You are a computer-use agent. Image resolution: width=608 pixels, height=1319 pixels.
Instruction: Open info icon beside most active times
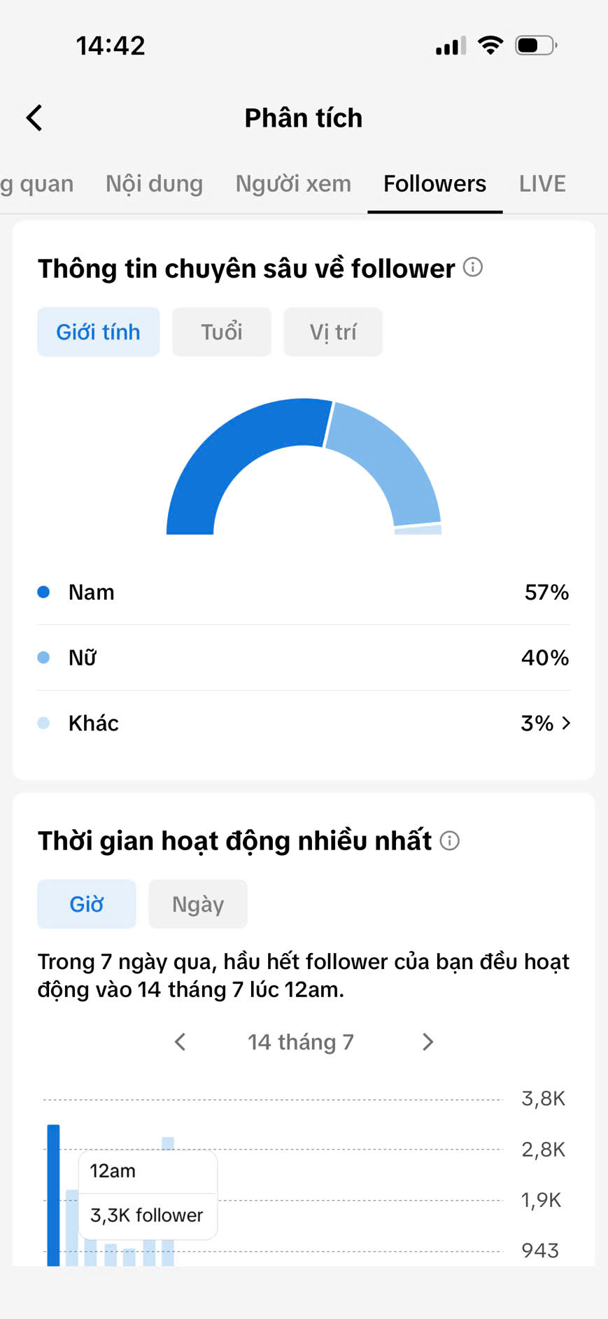[449, 840]
